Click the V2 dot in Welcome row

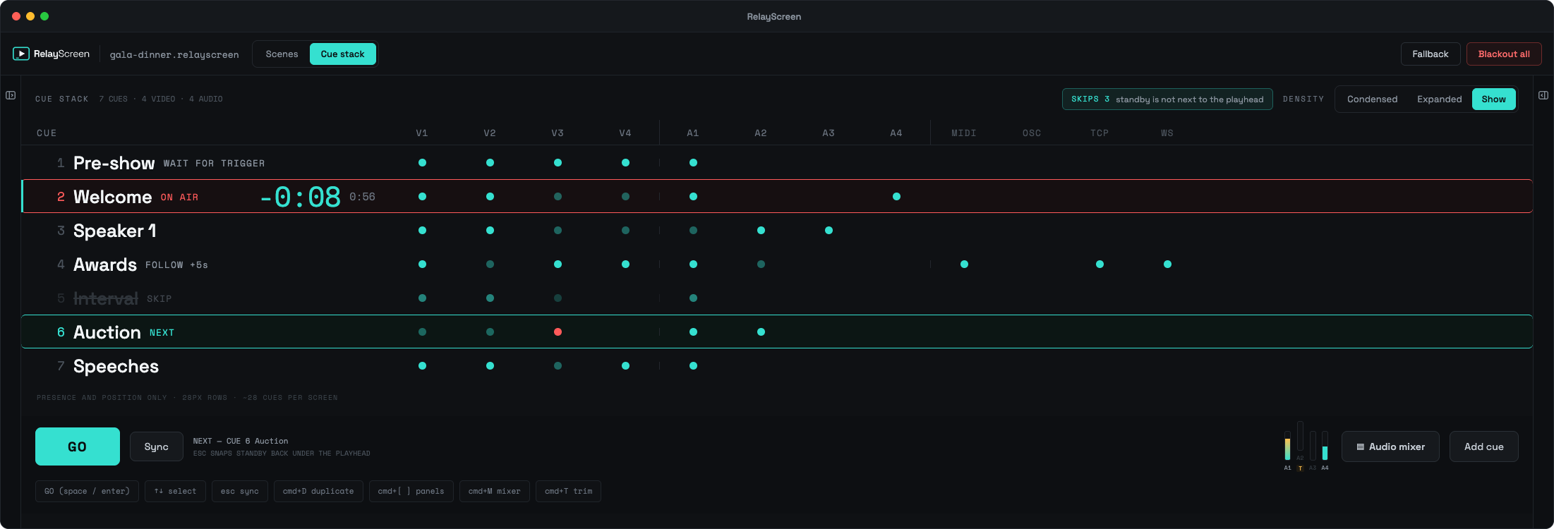(490, 197)
